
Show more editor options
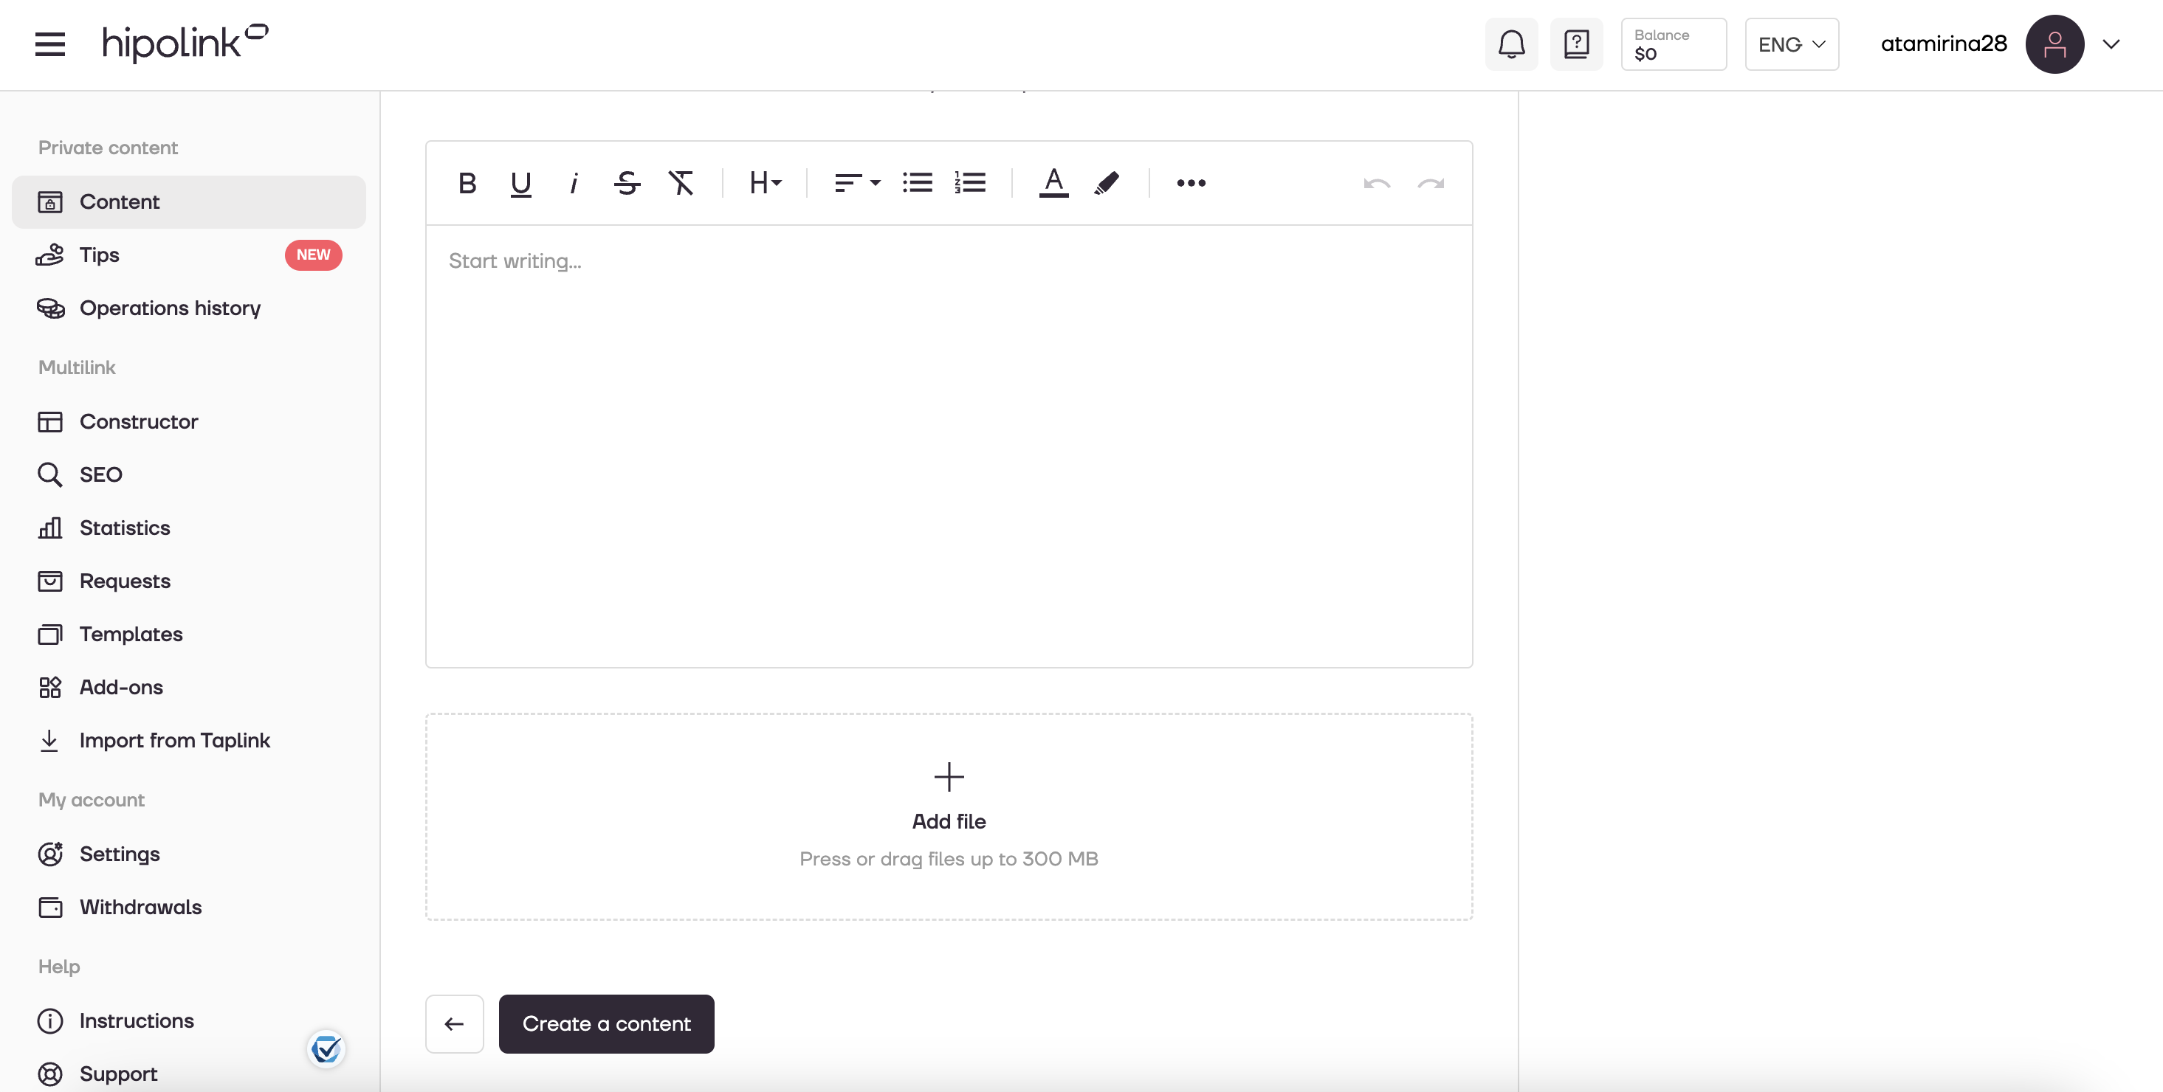[x=1191, y=182]
